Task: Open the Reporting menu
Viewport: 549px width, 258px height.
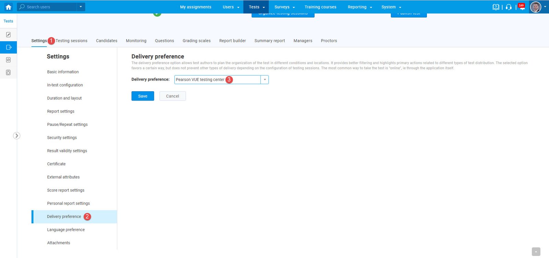Action: [360, 7]
